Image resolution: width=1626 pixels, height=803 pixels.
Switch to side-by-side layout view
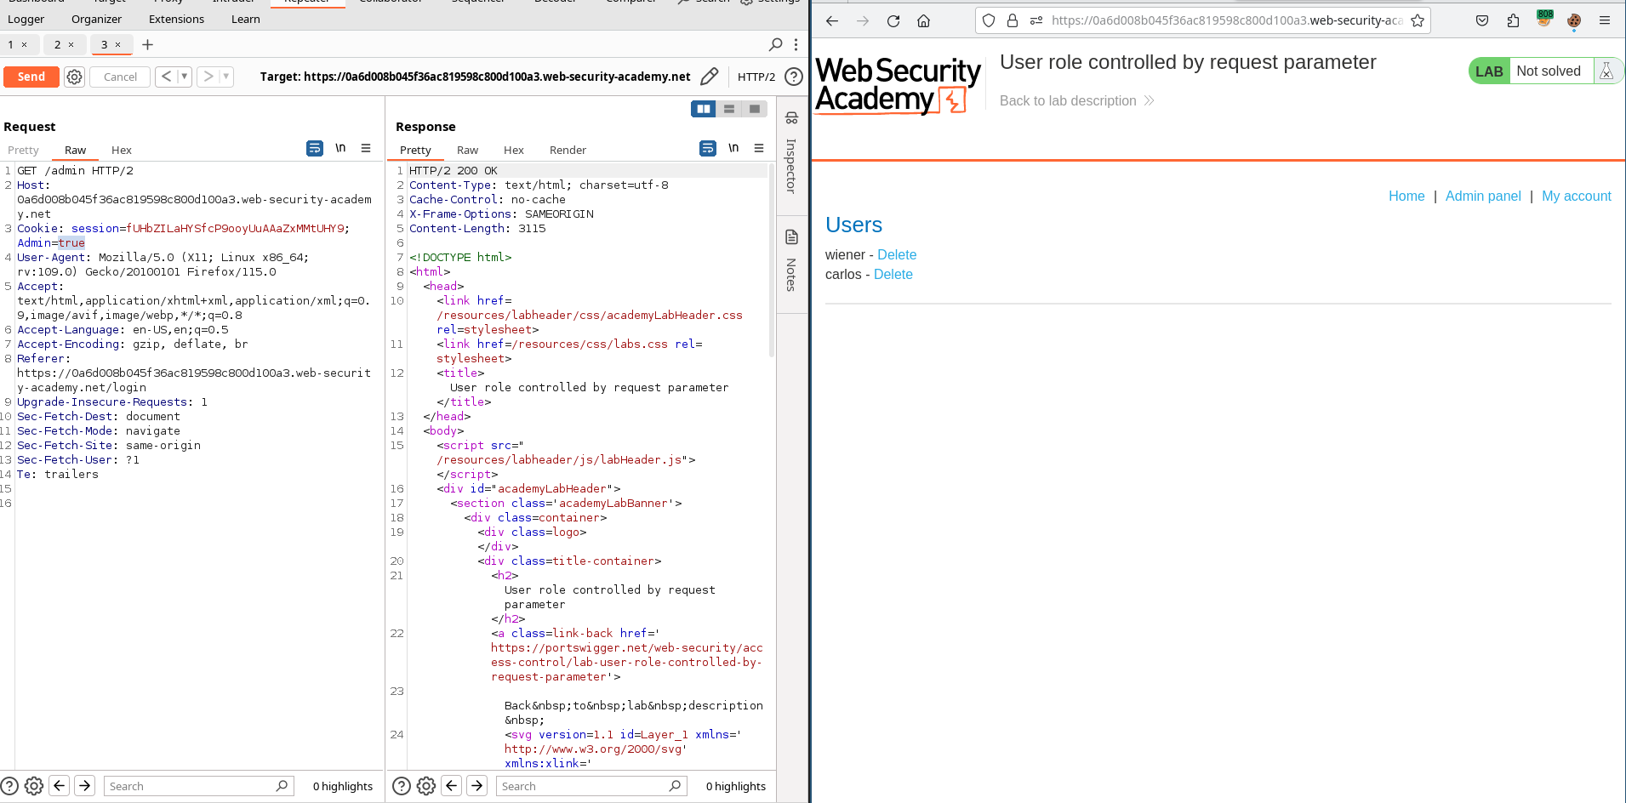pyautogui.click(x=704, y=109)
